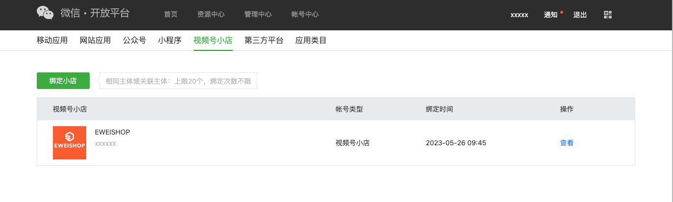Switch to the 小程序 tab
This screenshot has height=202, width=673.
pyautogui.click(x=170, y=41)
